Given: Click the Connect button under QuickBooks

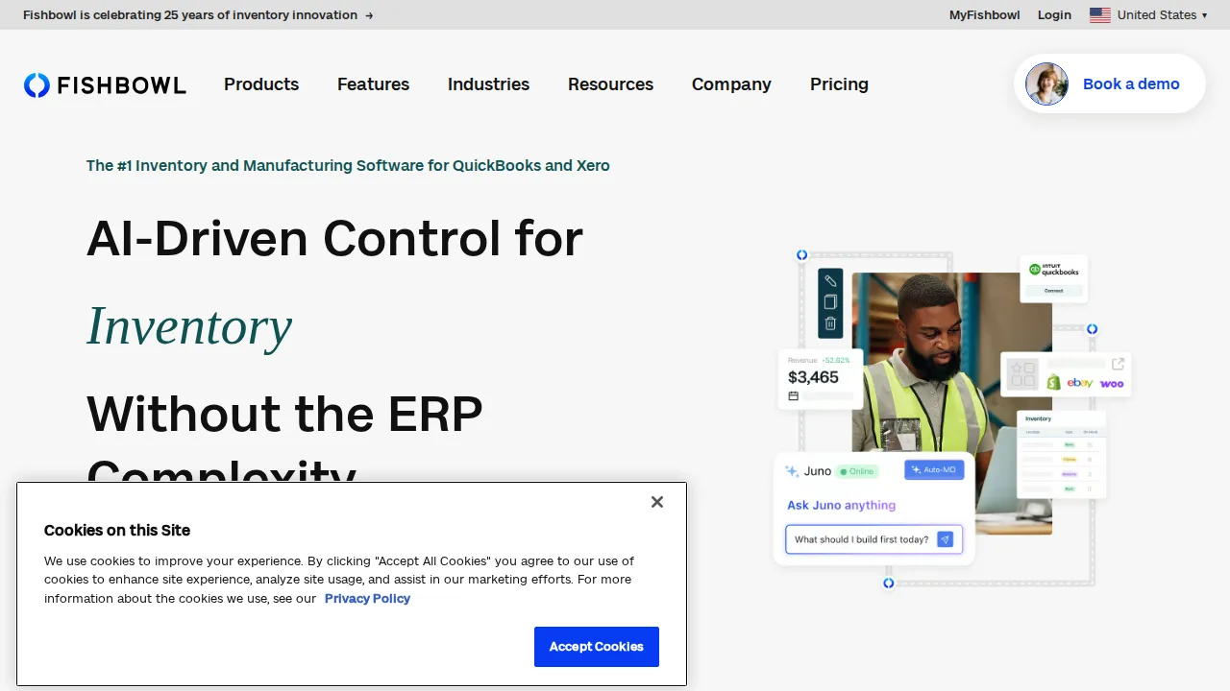Looking at the screenshot, I should point(1054,290).
